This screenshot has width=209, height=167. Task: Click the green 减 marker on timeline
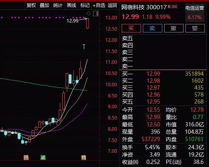tap(43, 158)
